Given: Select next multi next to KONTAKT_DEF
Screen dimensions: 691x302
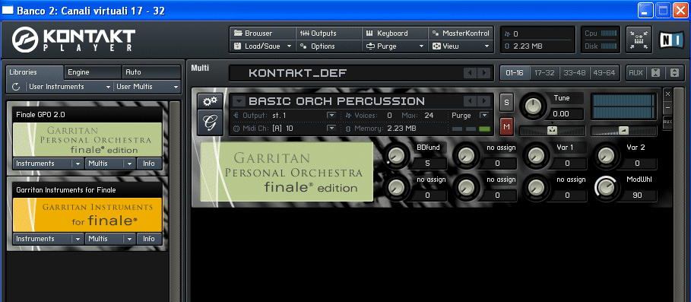Looking at the screenshot, I should [483, 73].
